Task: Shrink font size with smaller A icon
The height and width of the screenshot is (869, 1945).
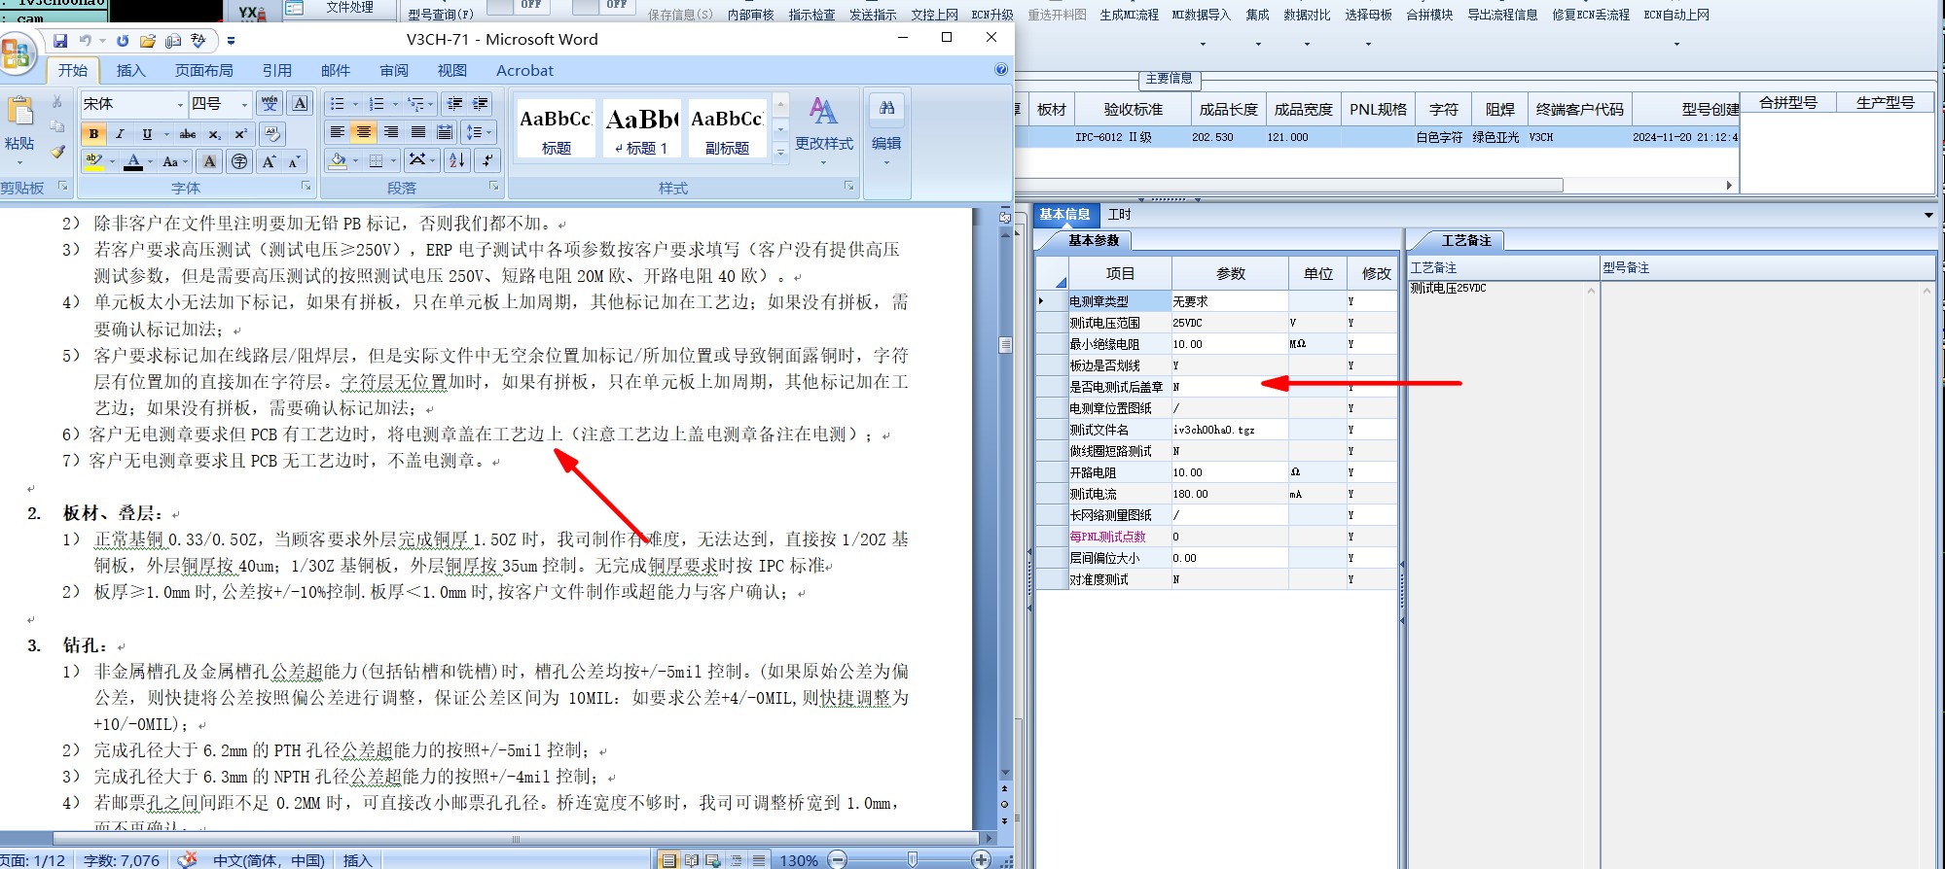Action: 293,161
